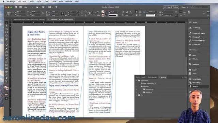
Task: Click fill and stroke swatch in toolbox
Action: pyautogui.click(x=6, y=88)
